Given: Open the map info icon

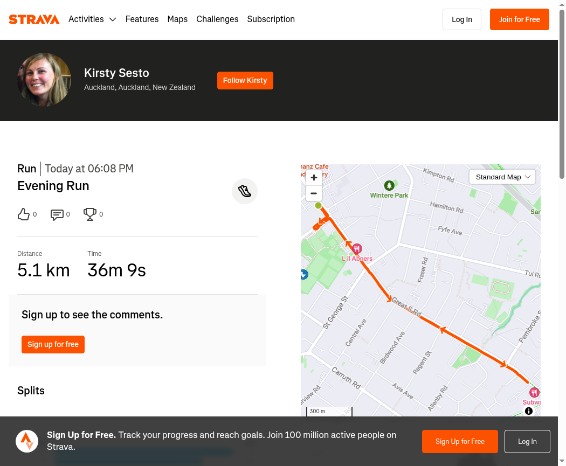Looking at the screenshot, I should pos(529,411).
